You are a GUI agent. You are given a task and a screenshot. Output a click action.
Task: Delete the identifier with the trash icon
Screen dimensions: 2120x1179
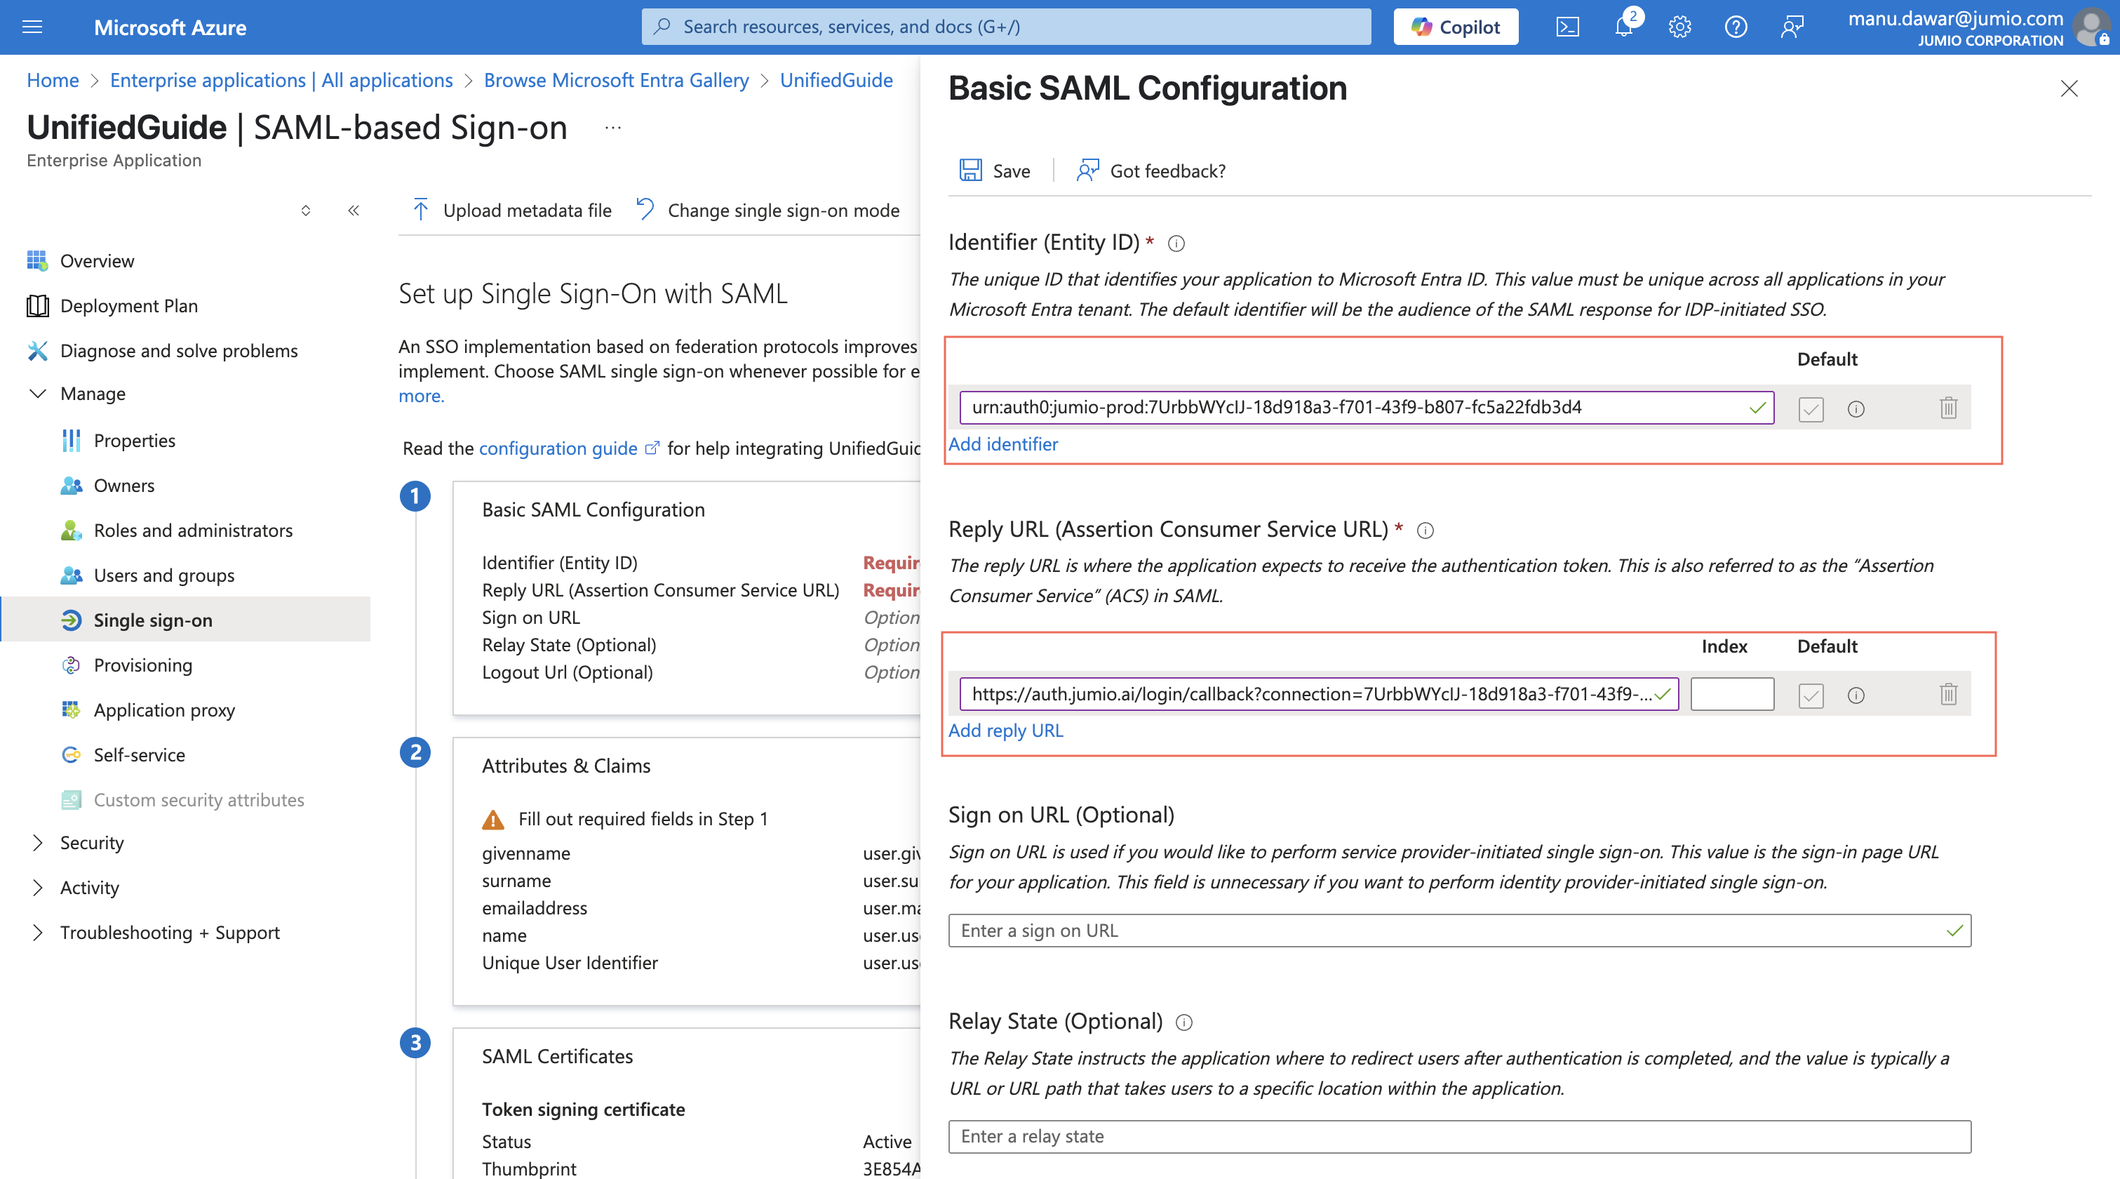pyautogui.click(x=1947, y=408)
